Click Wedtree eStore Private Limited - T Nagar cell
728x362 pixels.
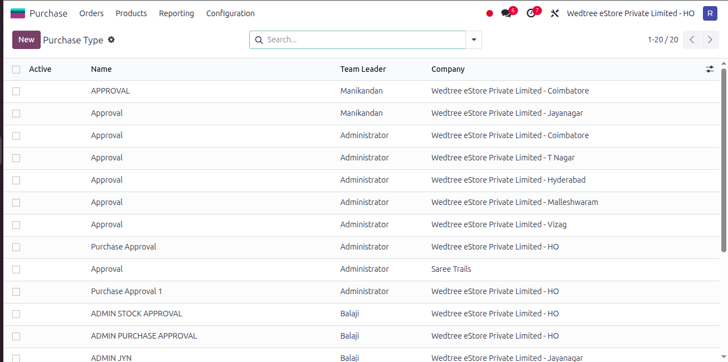[x=503, y=158]
